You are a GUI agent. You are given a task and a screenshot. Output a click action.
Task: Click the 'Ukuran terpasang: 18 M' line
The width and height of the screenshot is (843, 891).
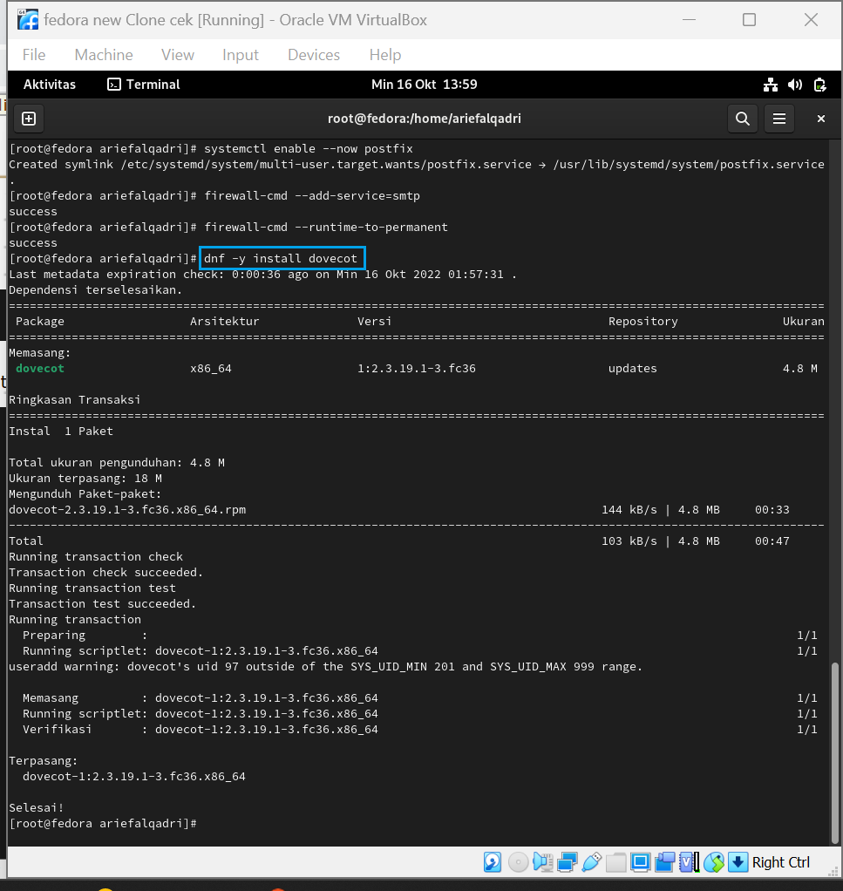click(x=85, y=479)
